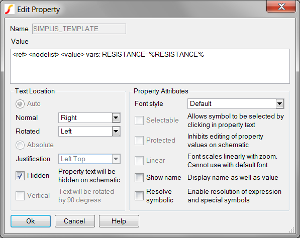Check the Selectable checkbox

(x=139, y=121)
